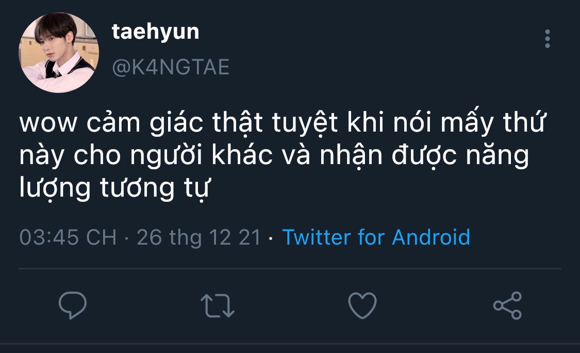Click the last line 'lượng tương tự'
This screenshot has height=353, width=580.
[x=114, y=188]
